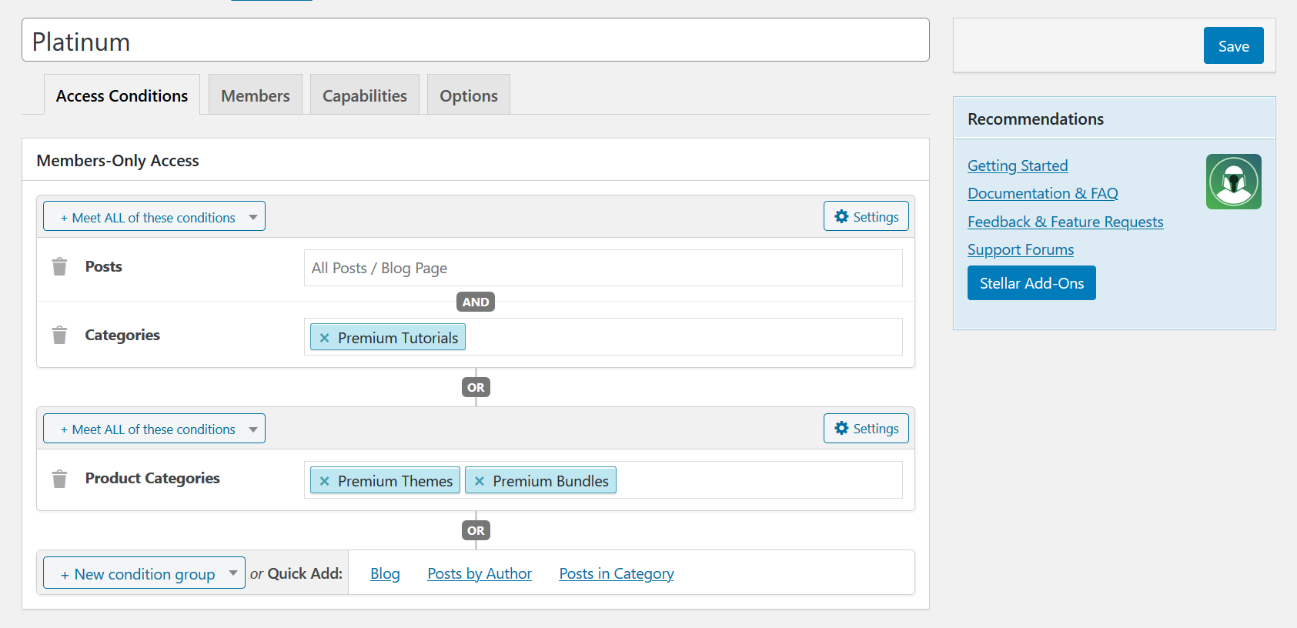1297x628 pixels.
Task: Switch to the Access Conditions tab
Action: click(x=122, y=95)
